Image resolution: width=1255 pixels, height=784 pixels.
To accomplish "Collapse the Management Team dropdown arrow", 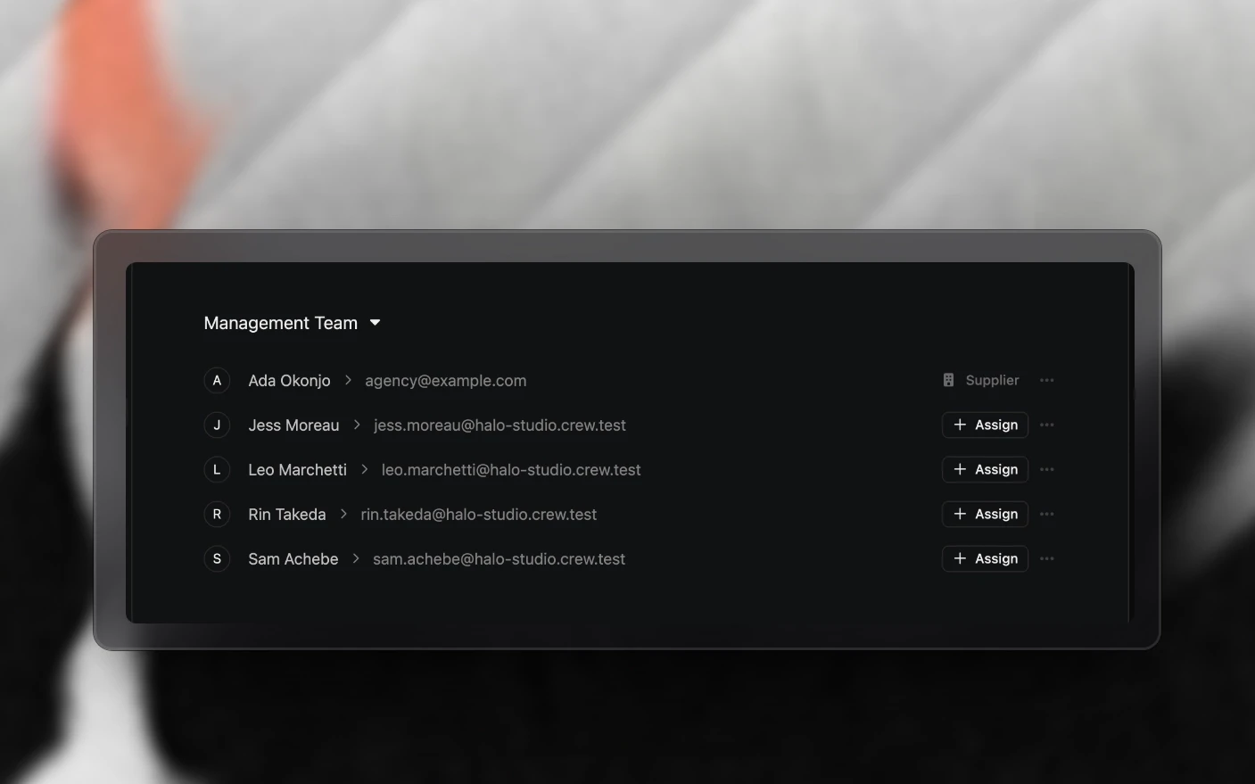I will click(x=375, y=323).
